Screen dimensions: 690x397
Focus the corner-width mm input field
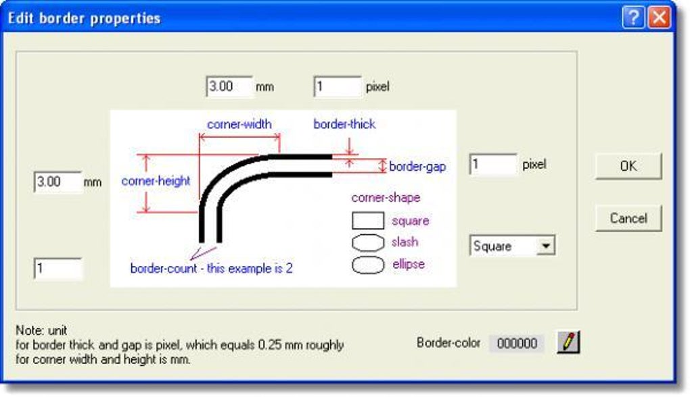[229, 86]
